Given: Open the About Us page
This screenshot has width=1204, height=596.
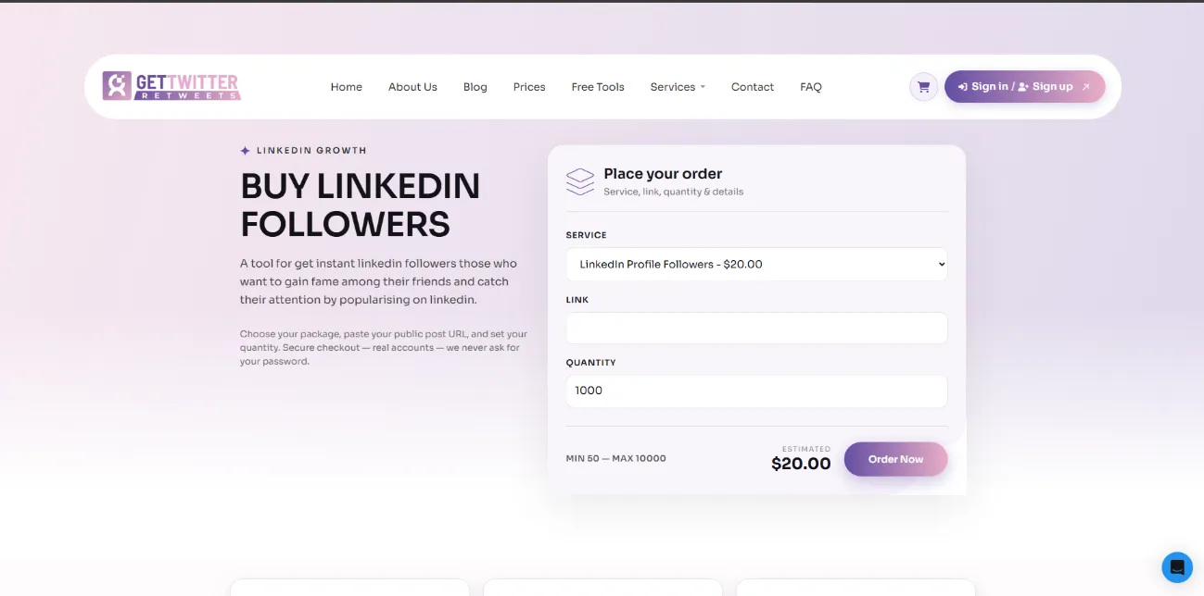Looking at the screenshot, I should [412, 87].
